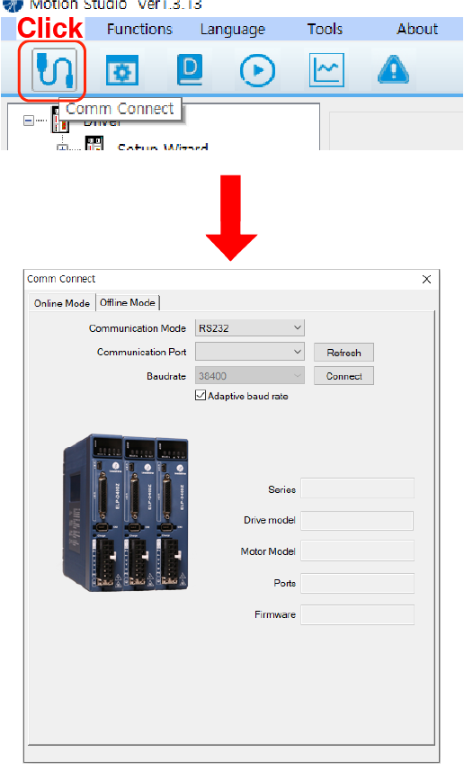Open the Baudrate 38400 dropdown

click(250, 376)
